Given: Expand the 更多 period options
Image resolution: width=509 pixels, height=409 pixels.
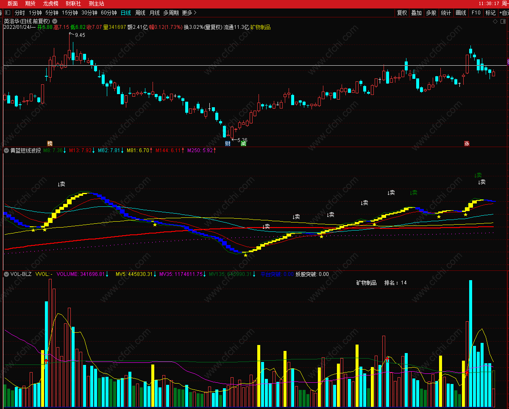Looking at the screenshot, I should coord(189,13).
